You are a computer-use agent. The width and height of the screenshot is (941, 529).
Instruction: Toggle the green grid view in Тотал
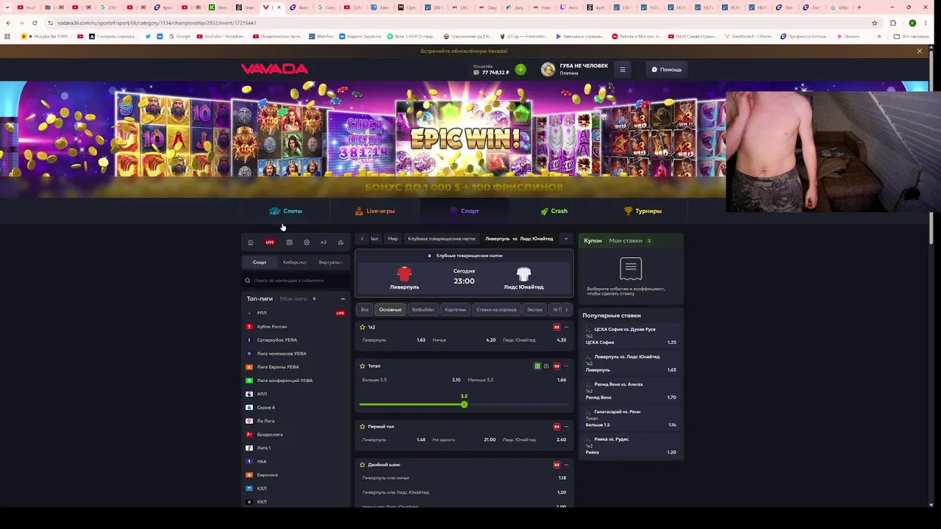click(537, 366)
